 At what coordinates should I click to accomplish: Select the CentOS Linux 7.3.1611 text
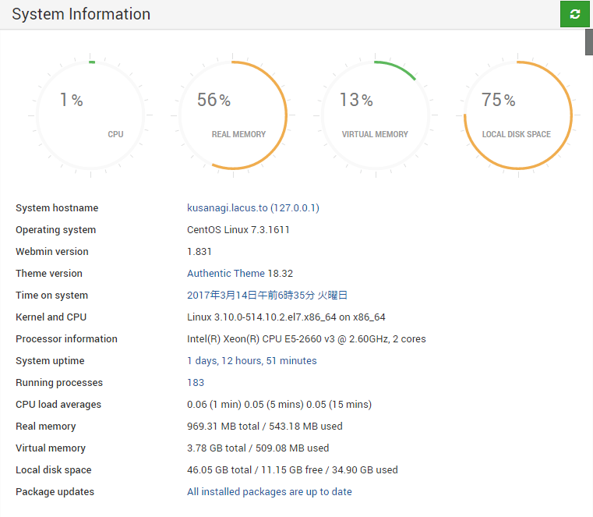[238, 230]
